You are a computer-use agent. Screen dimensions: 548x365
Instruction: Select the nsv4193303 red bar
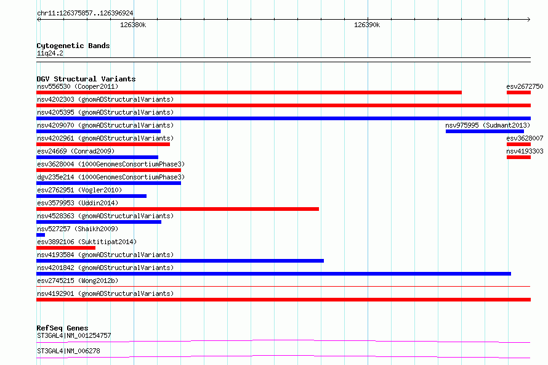click(x=518, y=157)
